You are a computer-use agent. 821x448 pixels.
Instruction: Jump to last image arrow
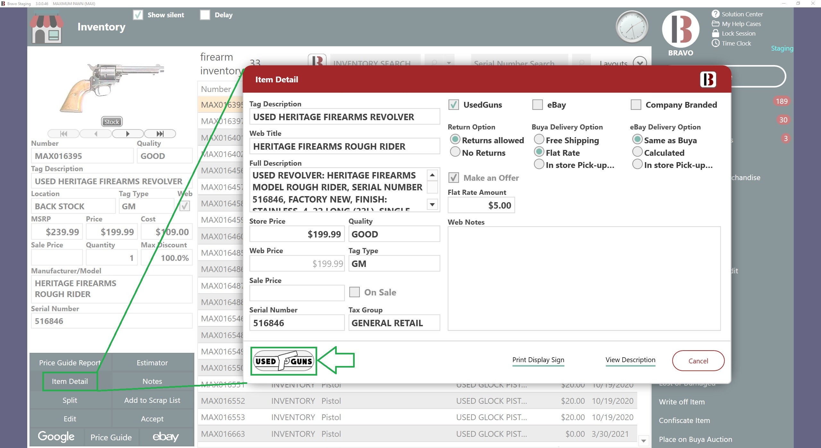[x=160, y=134]
